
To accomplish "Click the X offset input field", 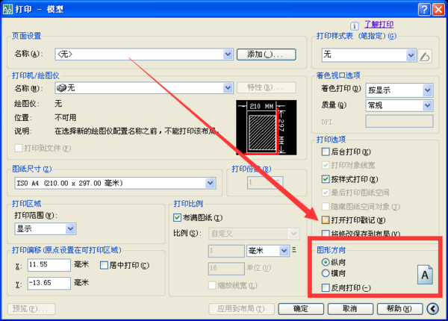I will (x=49, y=265).
